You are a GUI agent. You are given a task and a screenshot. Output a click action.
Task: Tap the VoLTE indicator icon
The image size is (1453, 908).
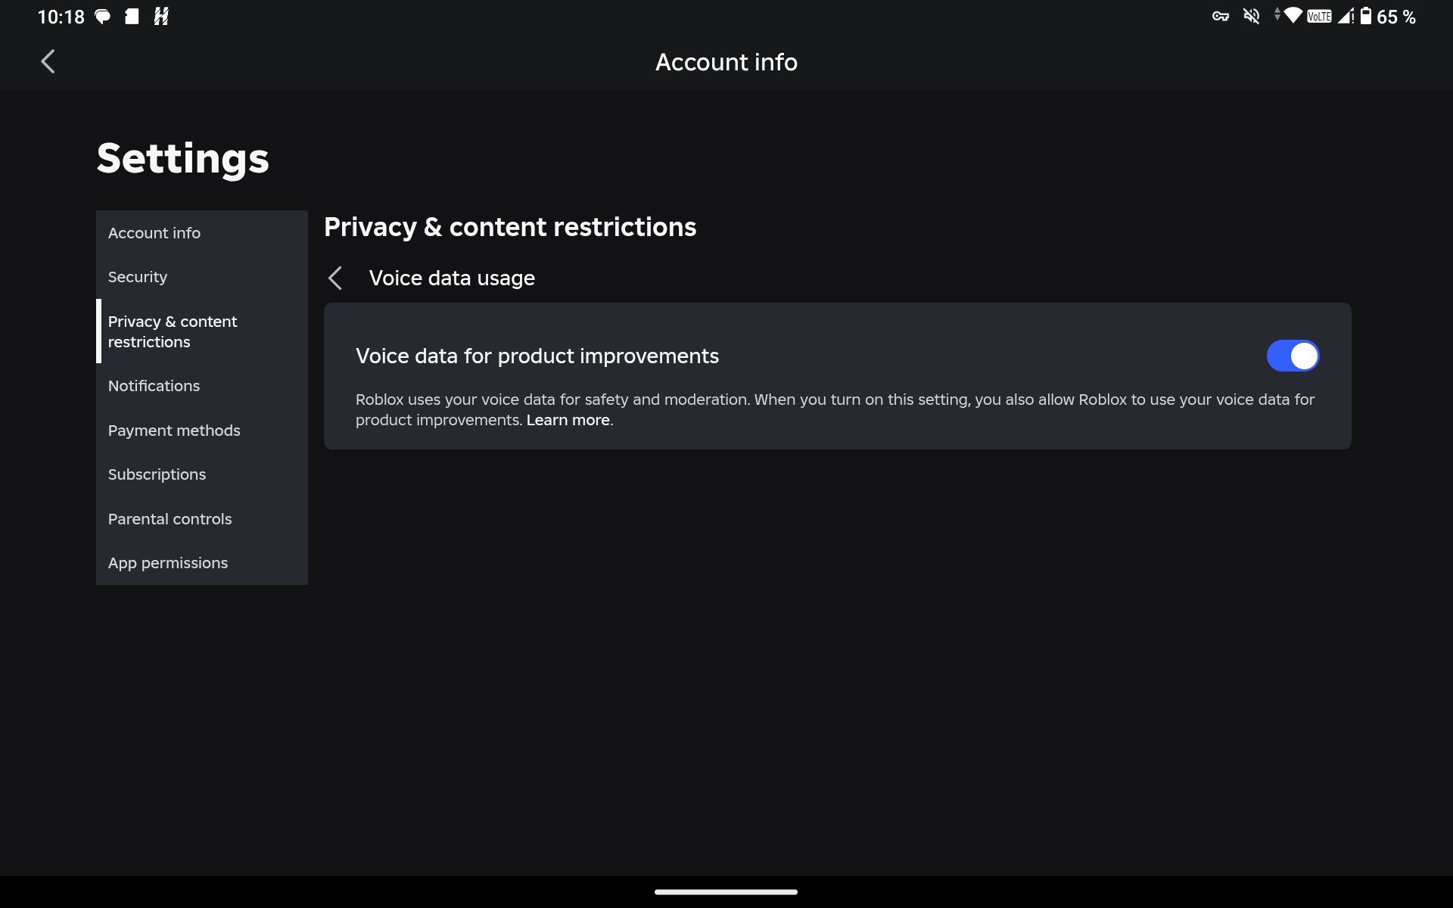pyautogui.click(x=1319, y=16)
